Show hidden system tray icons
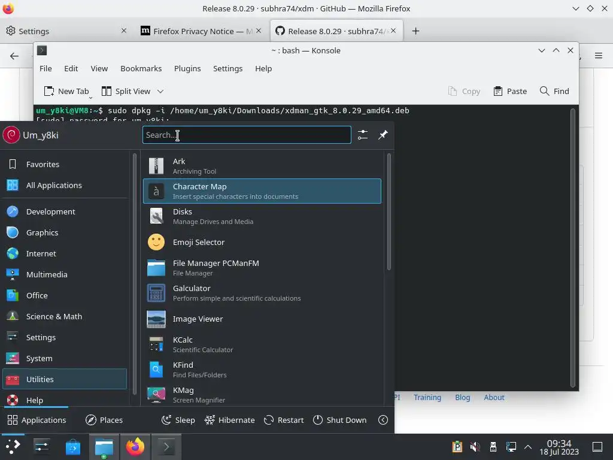The image size is (613, 460). point(528,447)
